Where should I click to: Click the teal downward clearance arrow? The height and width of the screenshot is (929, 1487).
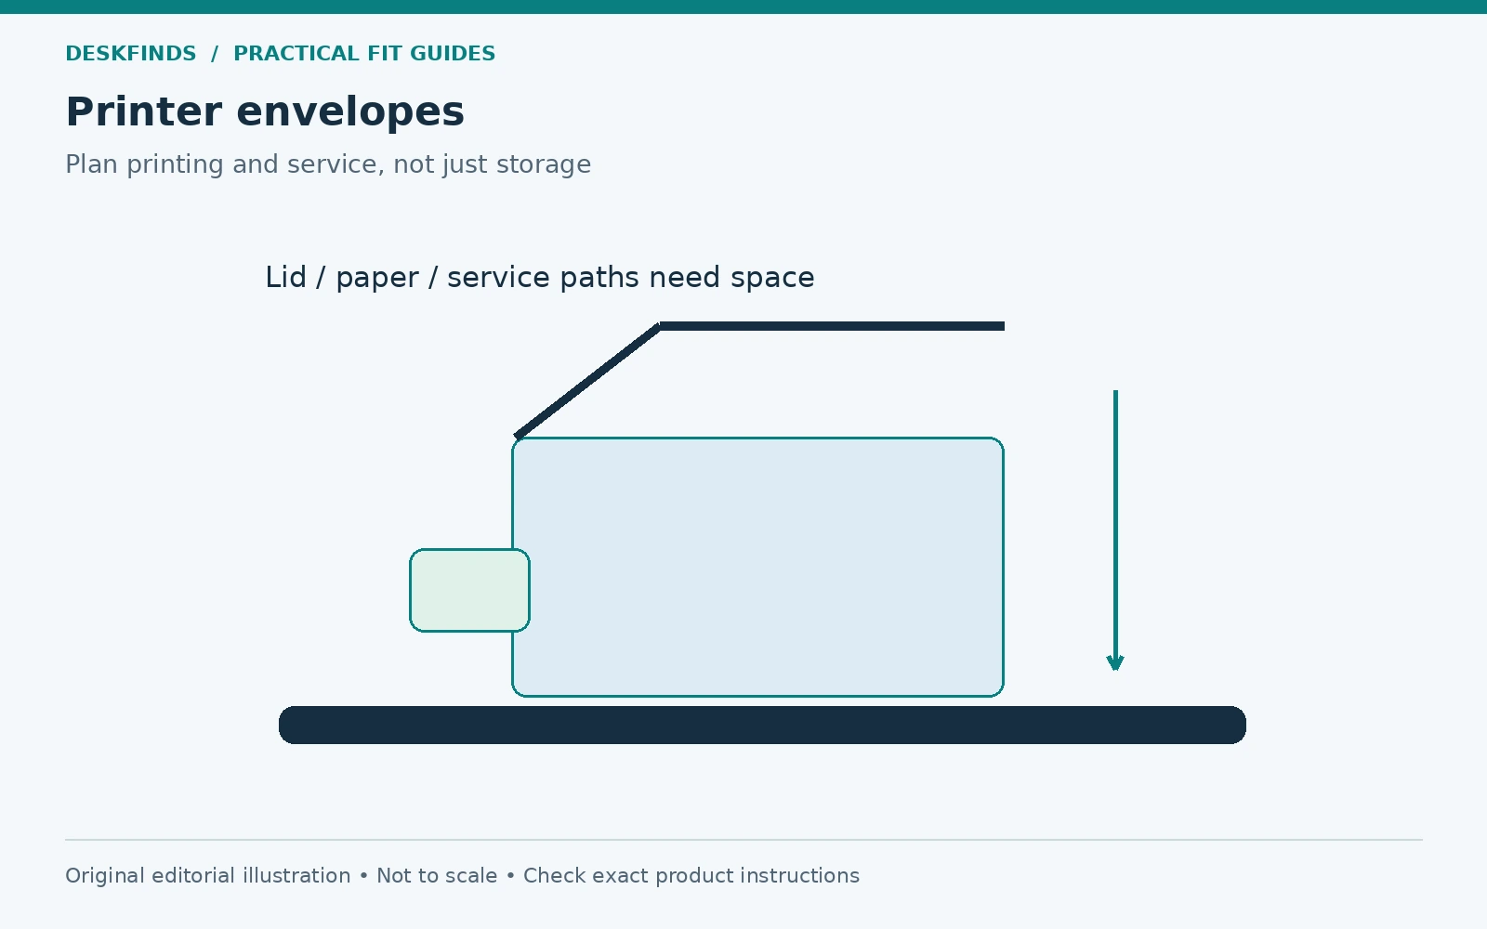tap(1115, 530)
